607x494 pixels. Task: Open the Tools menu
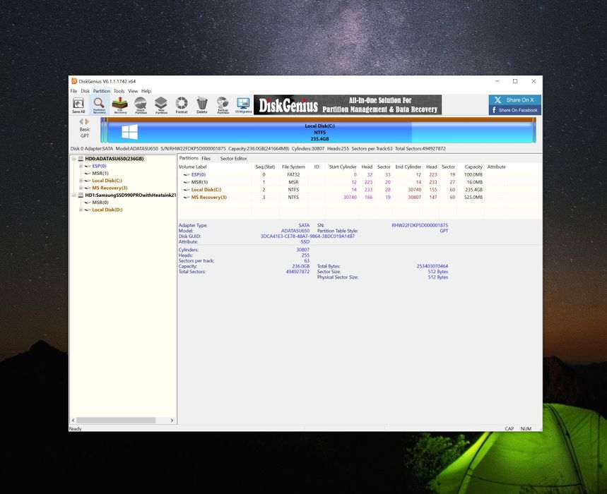point(119,91)
